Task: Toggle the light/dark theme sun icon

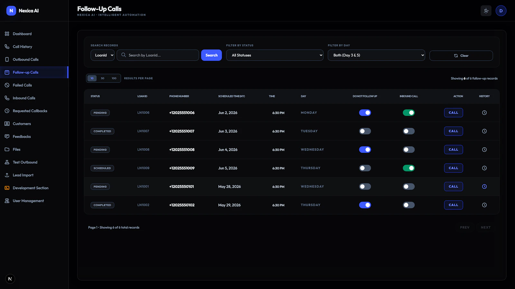Action: click(486, 11)
